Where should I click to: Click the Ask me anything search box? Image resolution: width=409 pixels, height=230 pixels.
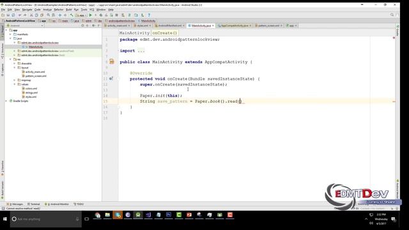coord(45,218)
